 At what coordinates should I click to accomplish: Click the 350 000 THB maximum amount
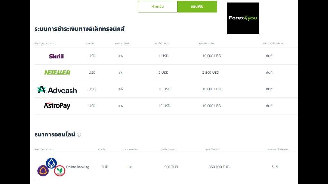pyautogui.click(x=219, y=167)
